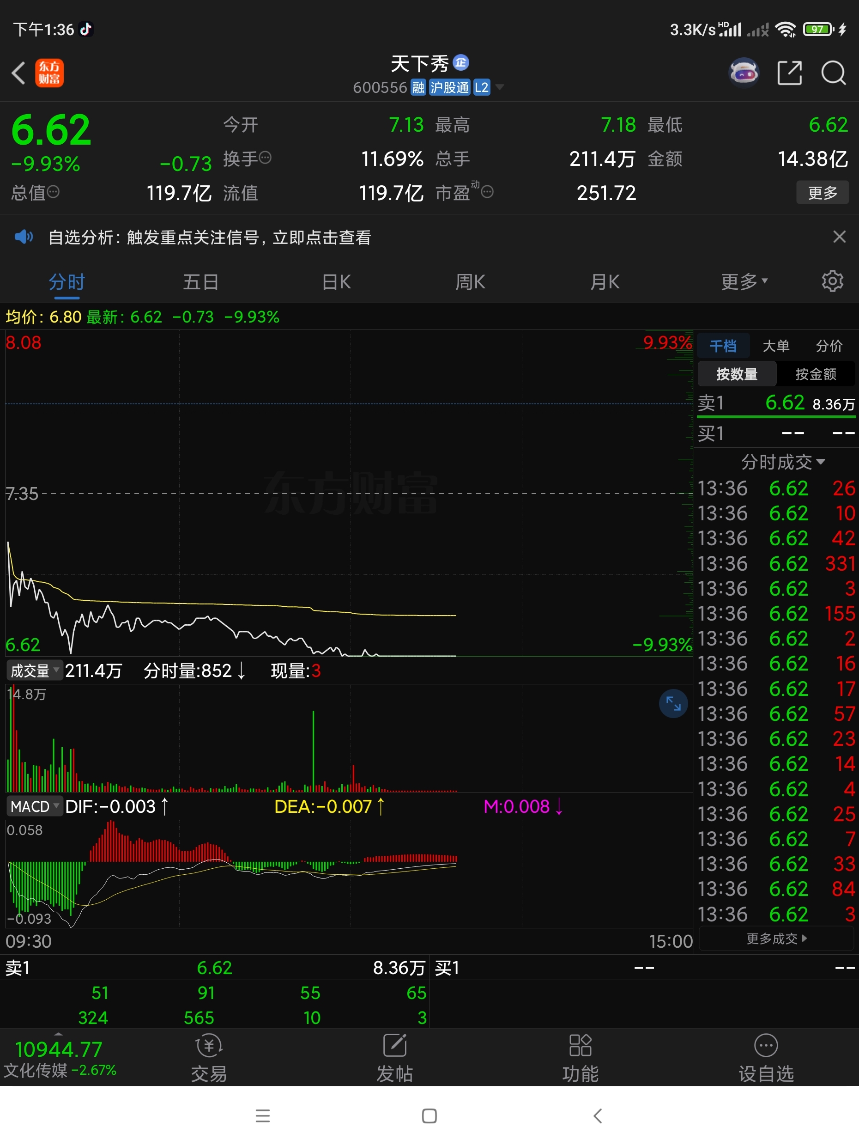Select the 分价 tab
Viewport: 859px width, 1146px height.
(x=829, y=346)
